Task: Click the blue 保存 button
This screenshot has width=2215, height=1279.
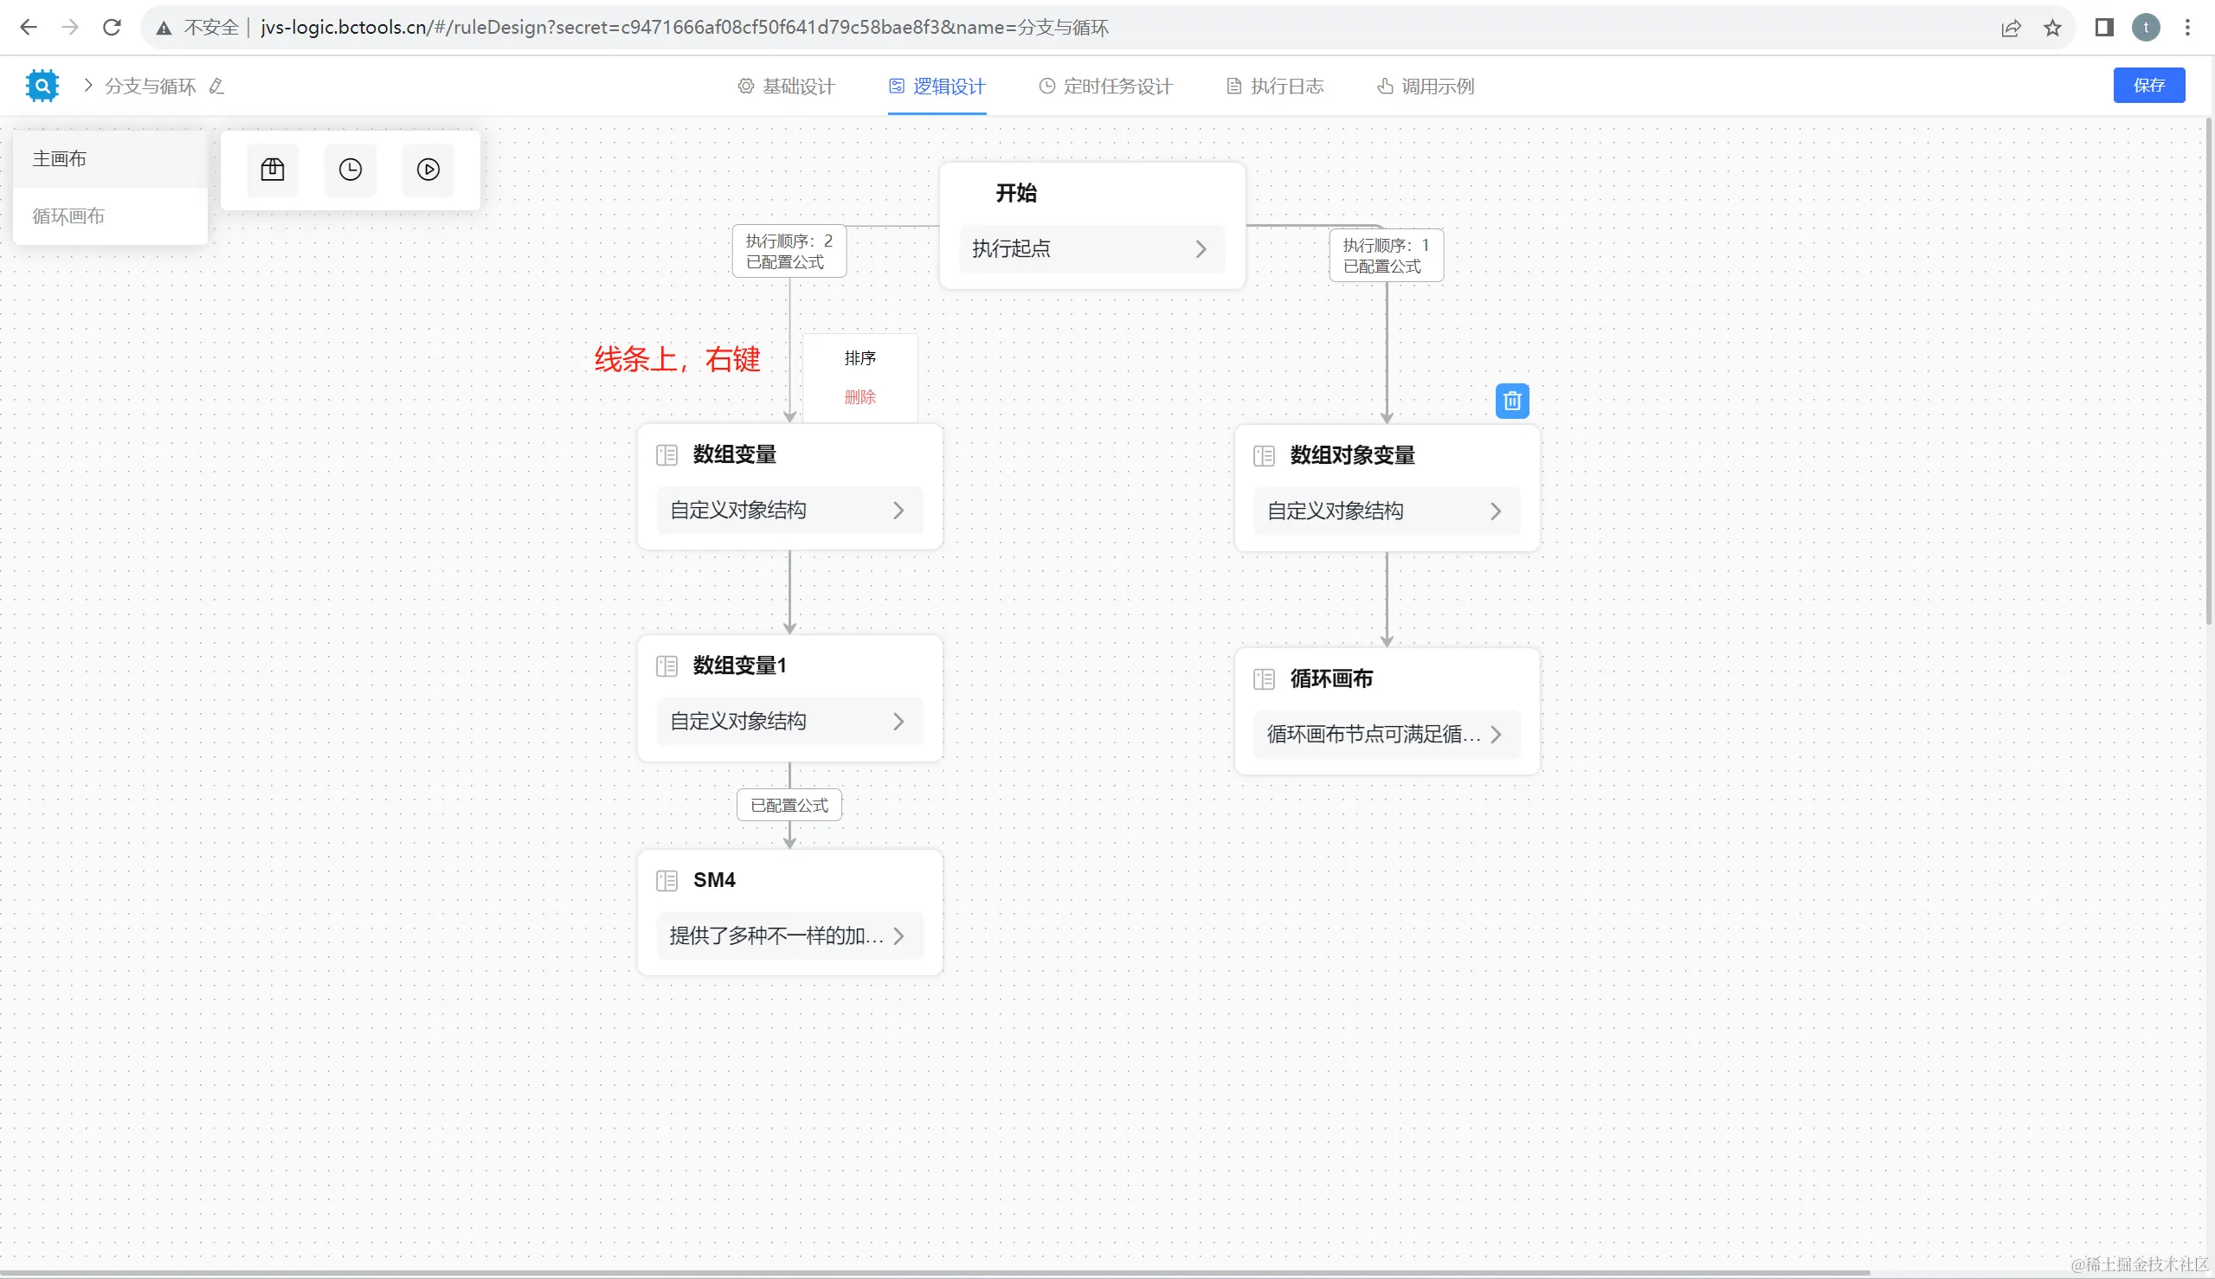Action: point(2148,85)
